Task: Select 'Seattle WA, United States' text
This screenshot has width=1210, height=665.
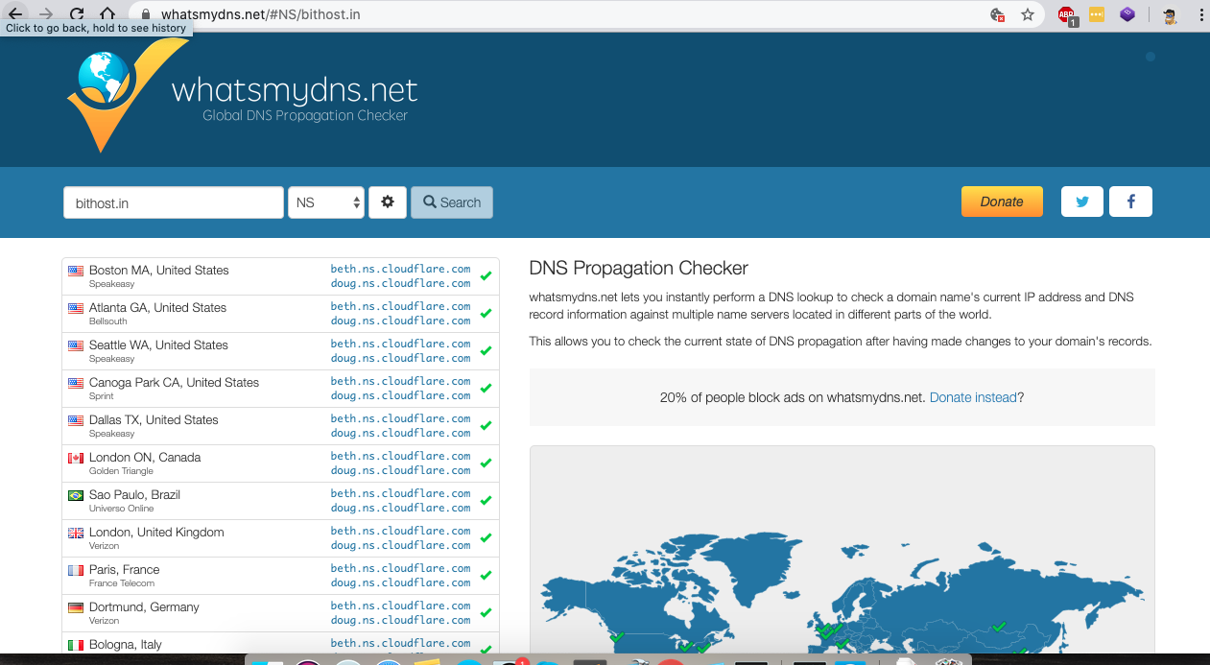Action: [x=159, y=345]
